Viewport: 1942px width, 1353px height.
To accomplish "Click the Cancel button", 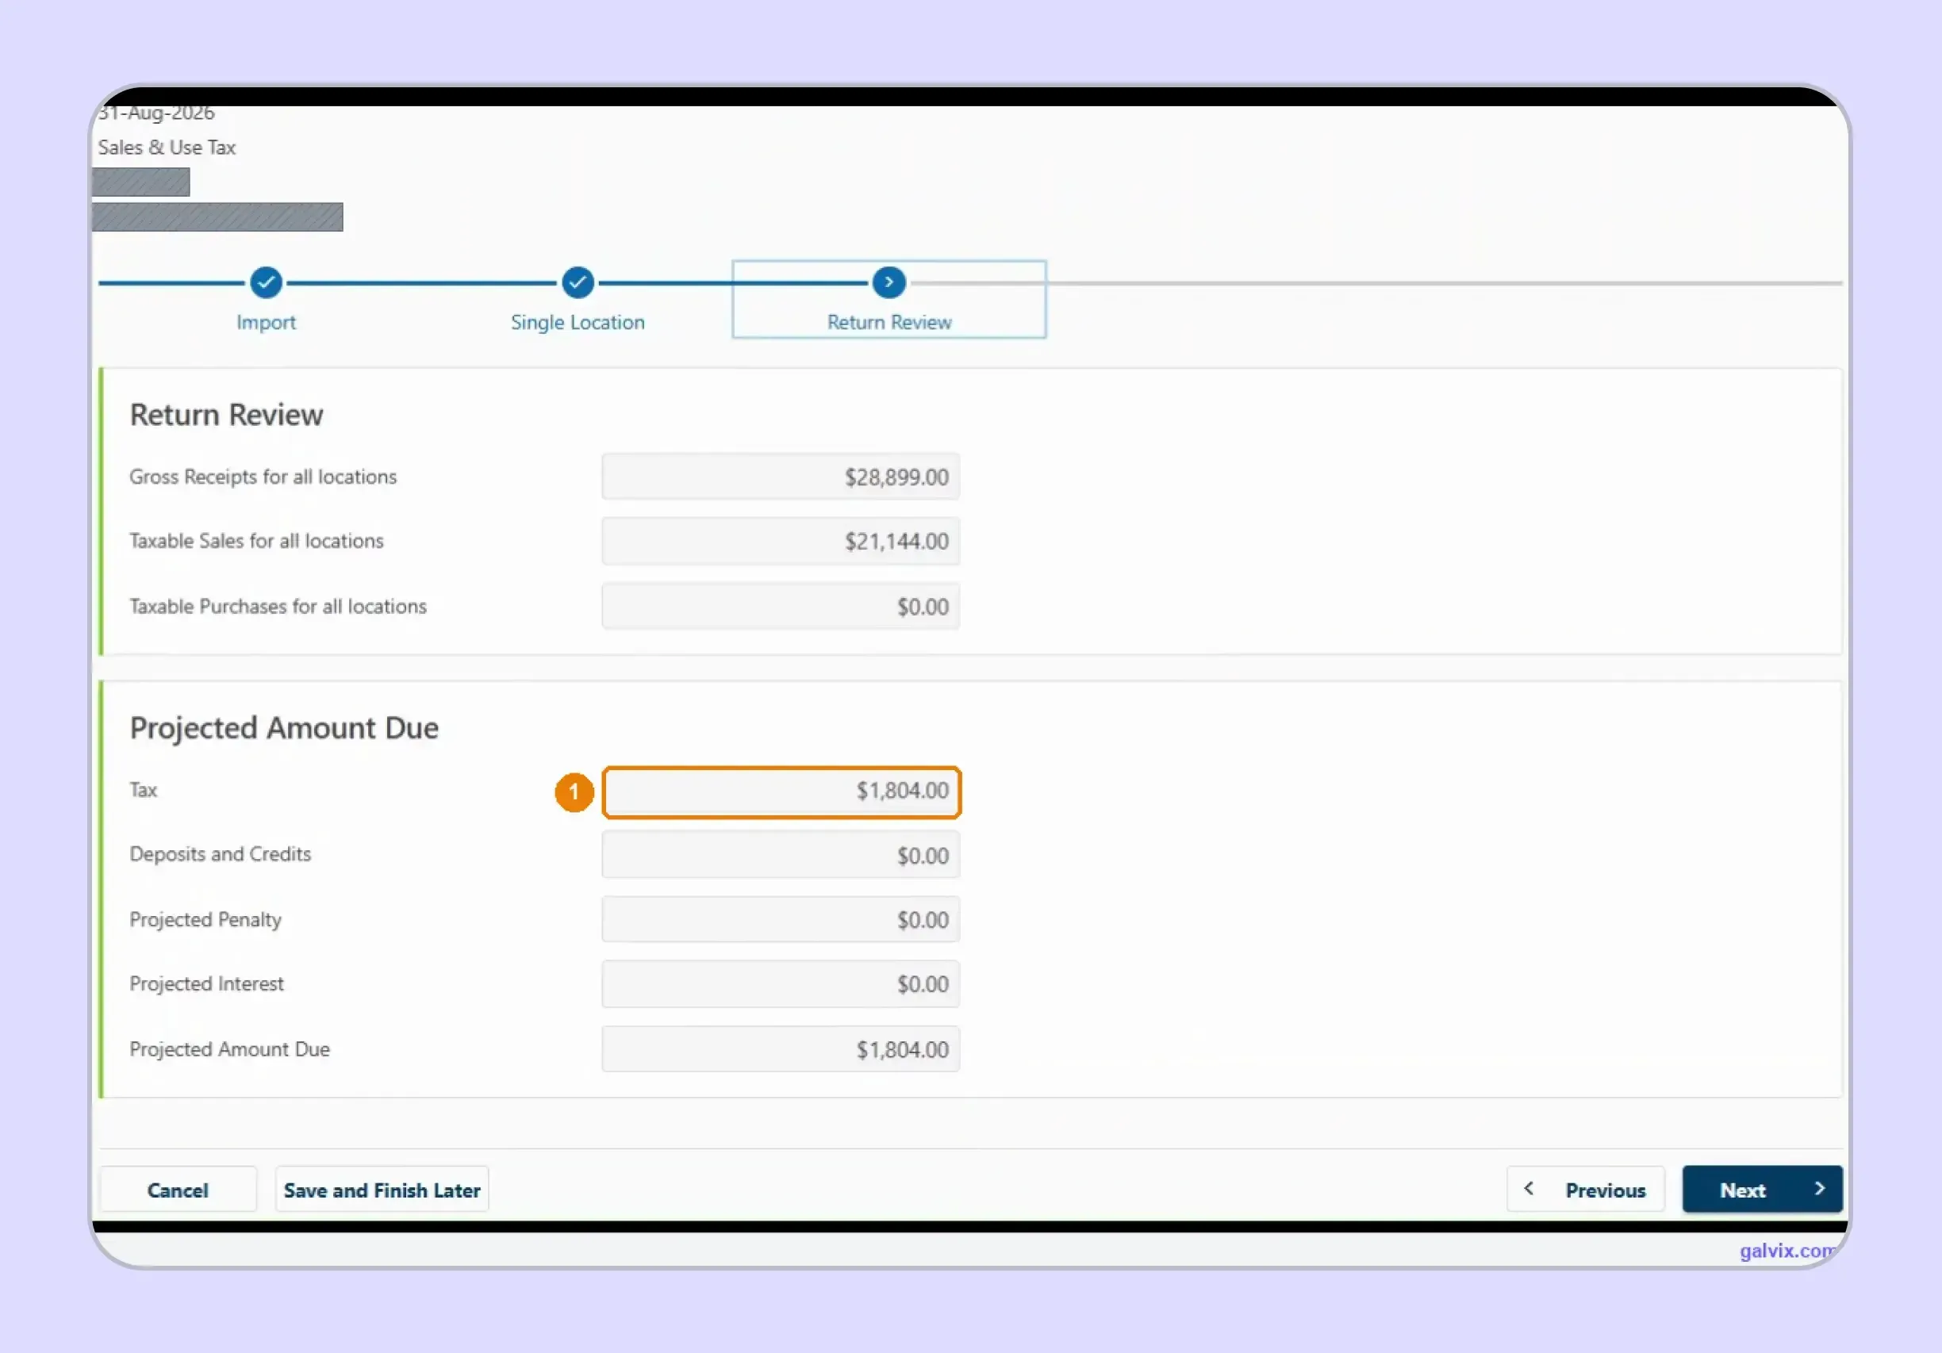I will pos(178,1190).
